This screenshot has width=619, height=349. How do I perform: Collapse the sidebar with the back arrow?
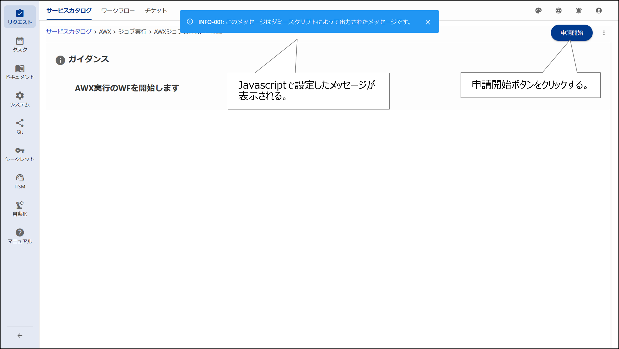(x=20, y=336)
